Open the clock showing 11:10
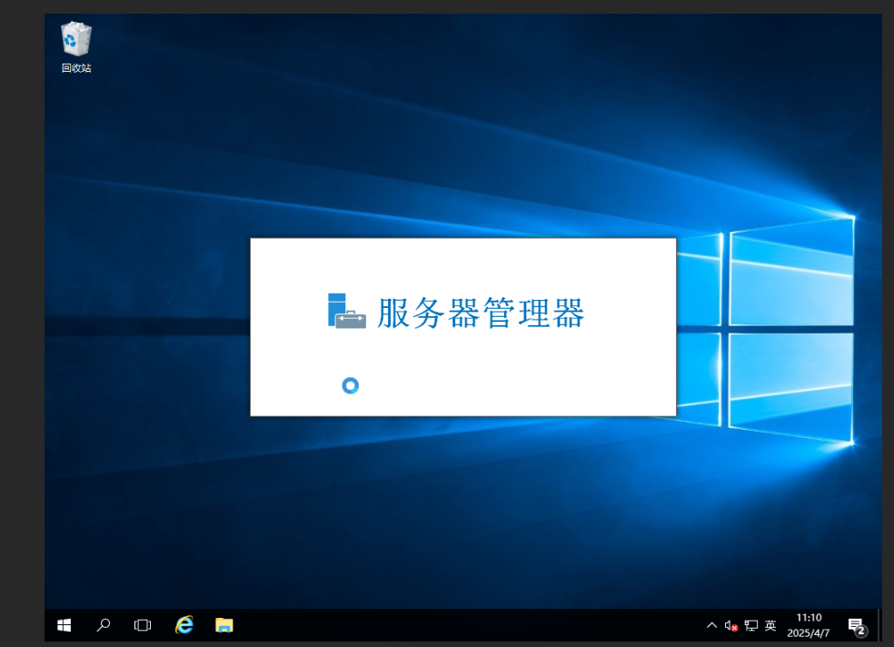894x647 pixels. (x=809, y=618)
